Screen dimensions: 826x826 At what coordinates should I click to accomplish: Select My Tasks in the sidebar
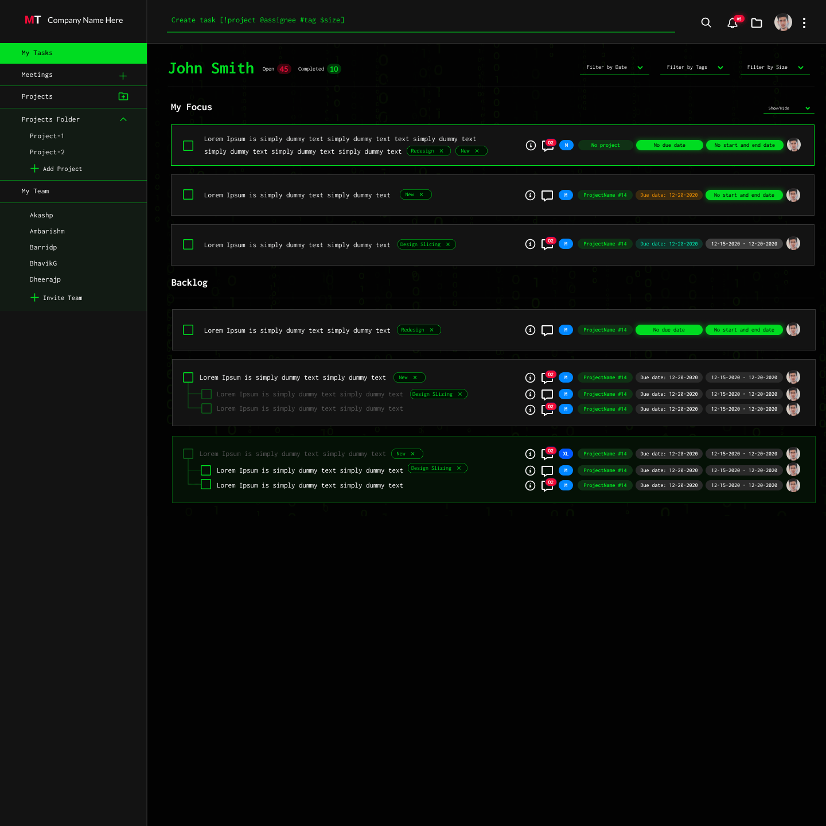coord(73,53)
